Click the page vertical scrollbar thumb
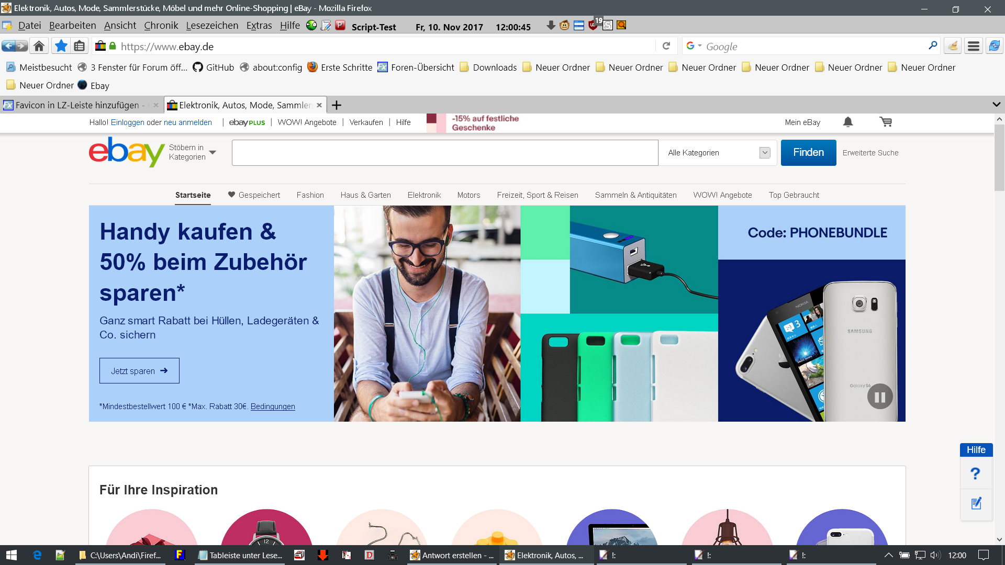1005x565 pixels. pos(999,158)
